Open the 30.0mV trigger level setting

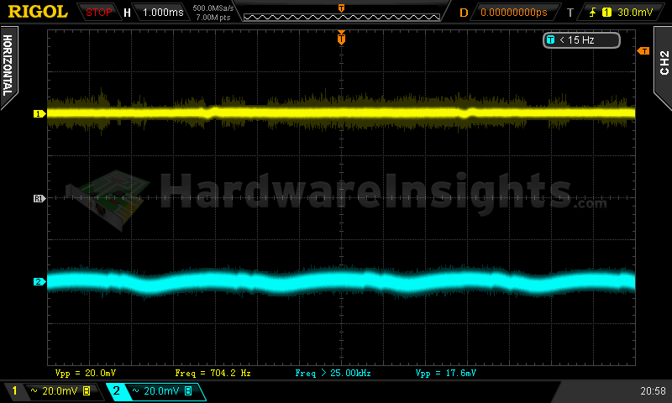coord(633,13)
